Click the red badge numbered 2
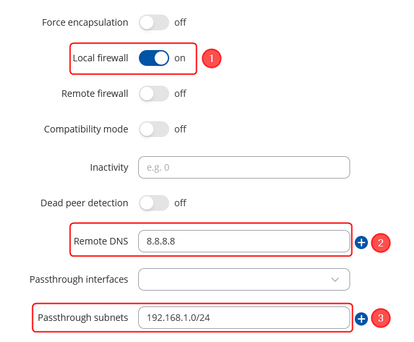Viewport: 414px width, 342px height. click(381, 242)
